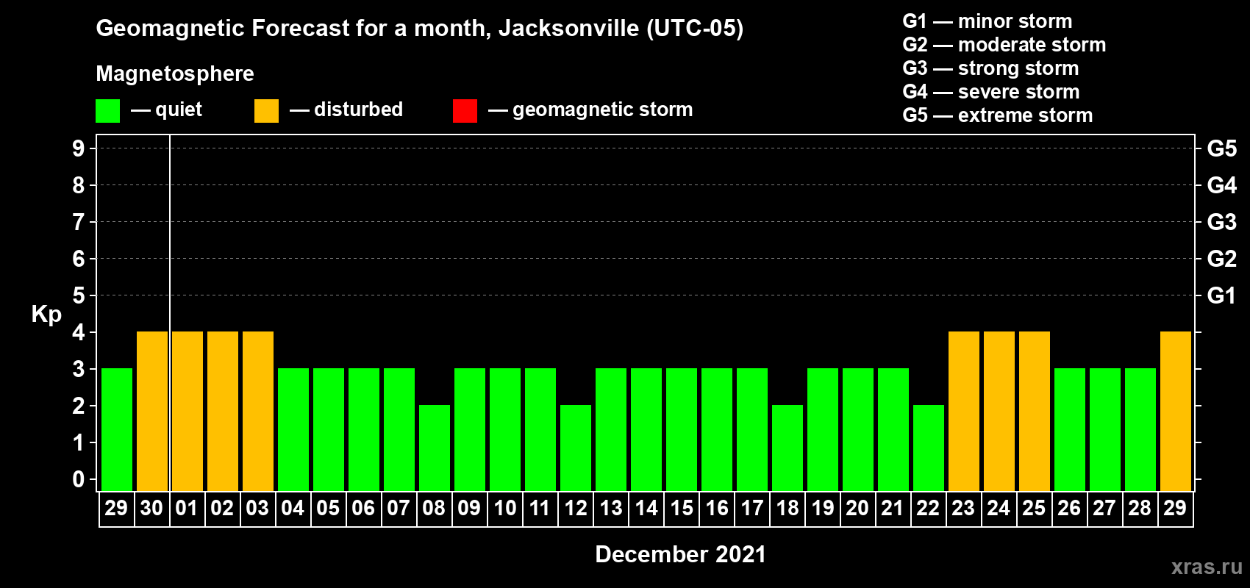
Task: Click the G1 label on right axis
Action: tap(1221, 295)
